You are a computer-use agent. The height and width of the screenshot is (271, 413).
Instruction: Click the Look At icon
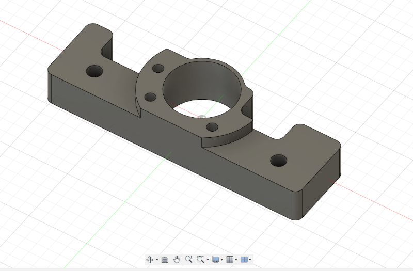coord(165,259)
